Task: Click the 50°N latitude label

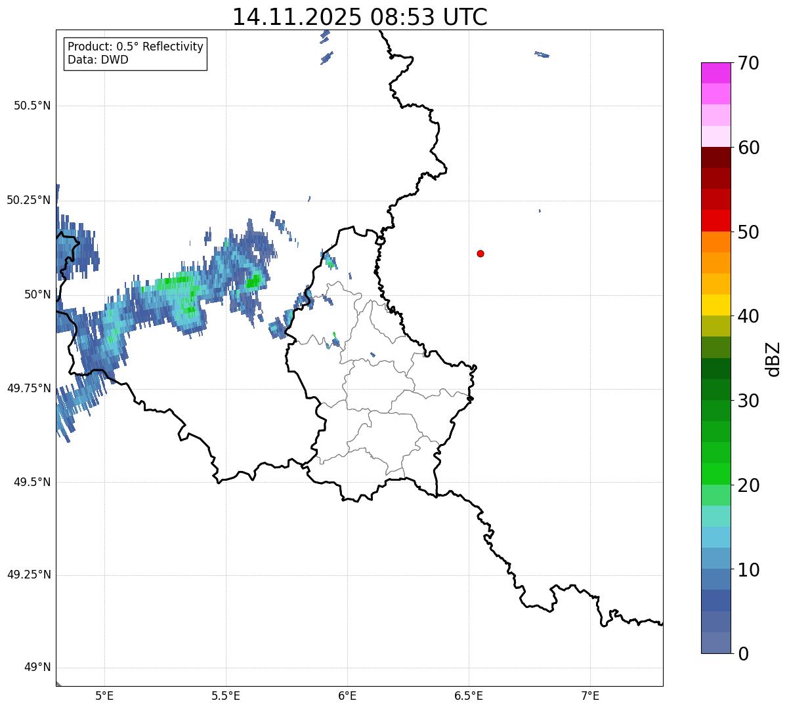Action: [x=37, y=294]
